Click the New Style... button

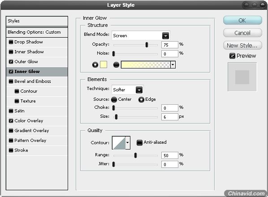pyautogui.click(x=242, y=45)
